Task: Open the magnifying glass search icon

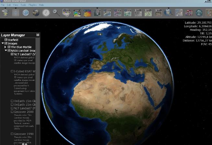Action: [x=56, y=13]
